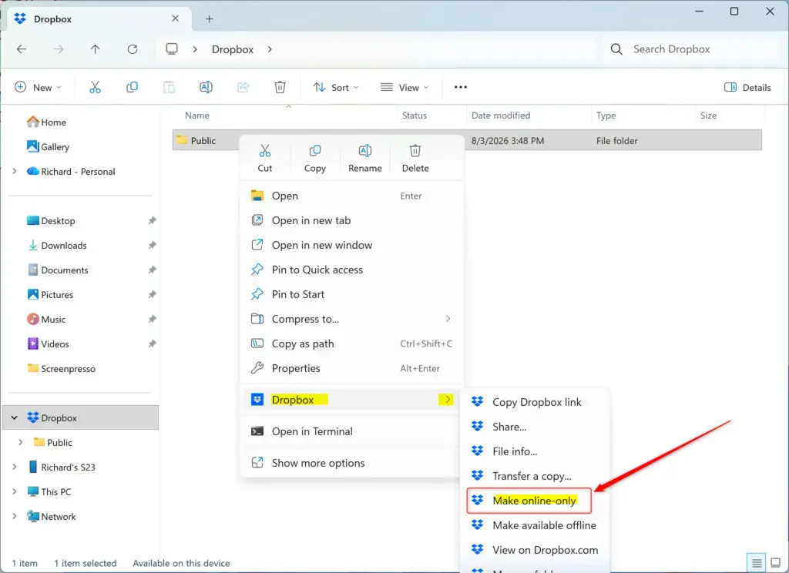Open the New dropdown menu
Image resolution: width=789 pixels, height=573 pixels.
tap(39, 87)
